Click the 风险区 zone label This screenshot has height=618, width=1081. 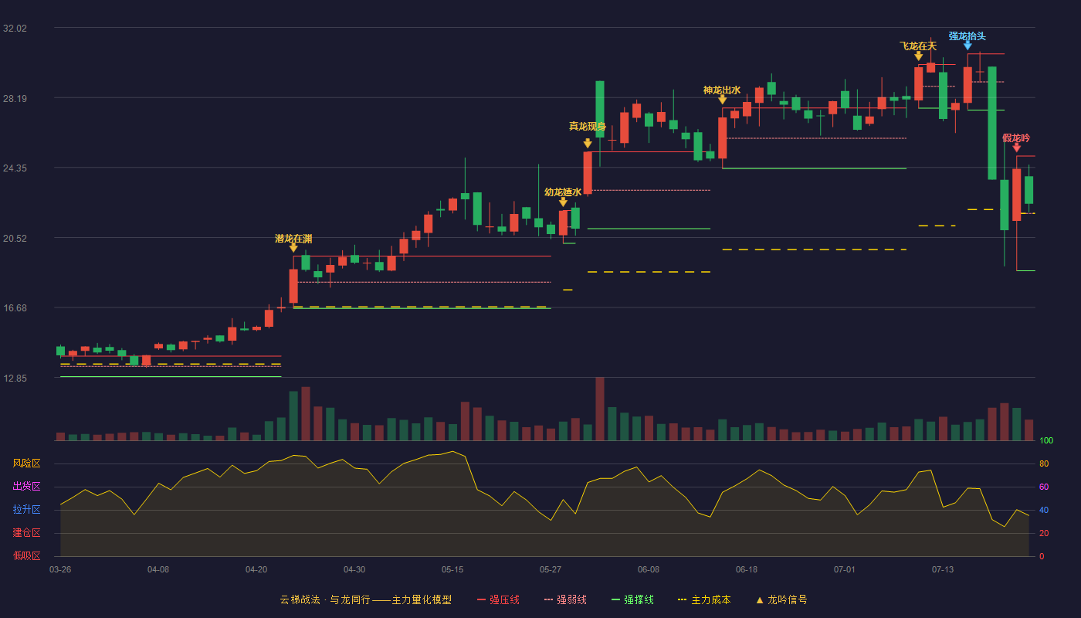pyautogui.click(x=26, y=463)
